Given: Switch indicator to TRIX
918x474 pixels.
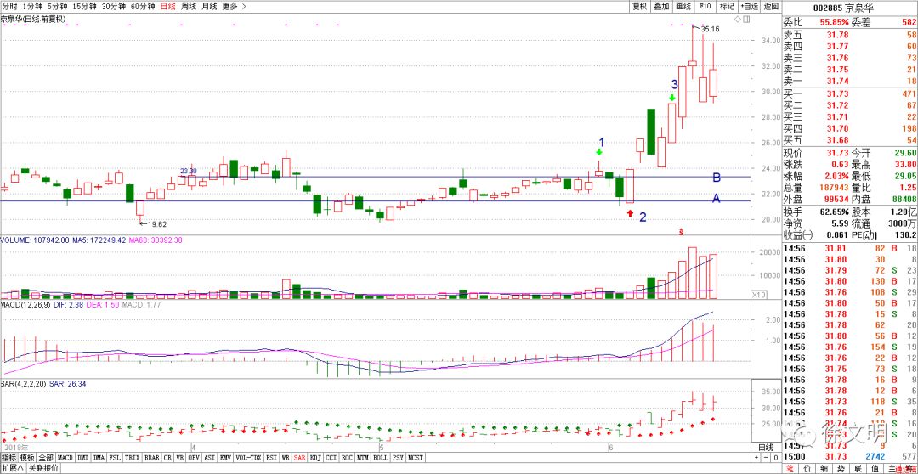Looking at the screenshot, I should point(133,457).
